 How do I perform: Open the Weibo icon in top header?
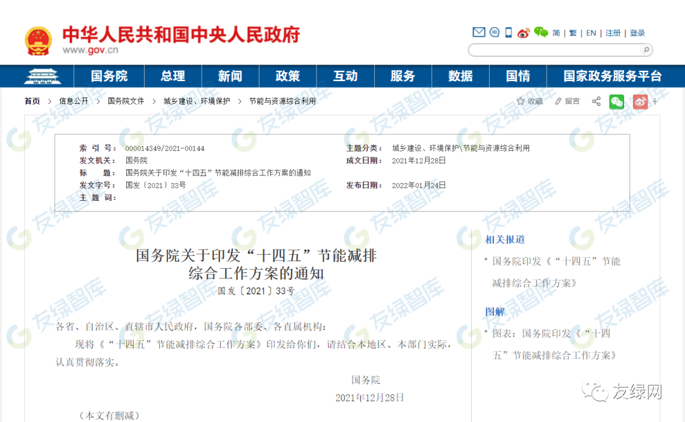[523, 33]
